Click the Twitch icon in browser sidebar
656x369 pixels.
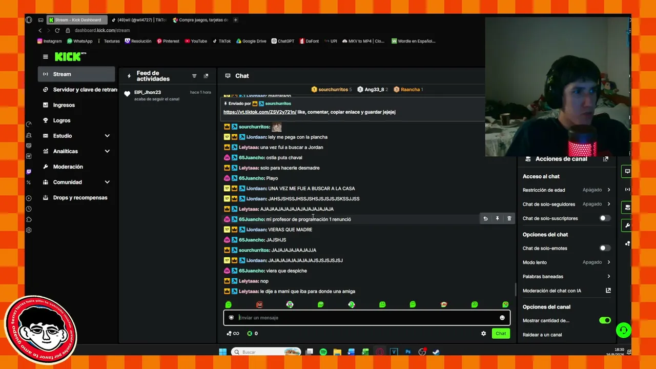click(29, 172)
